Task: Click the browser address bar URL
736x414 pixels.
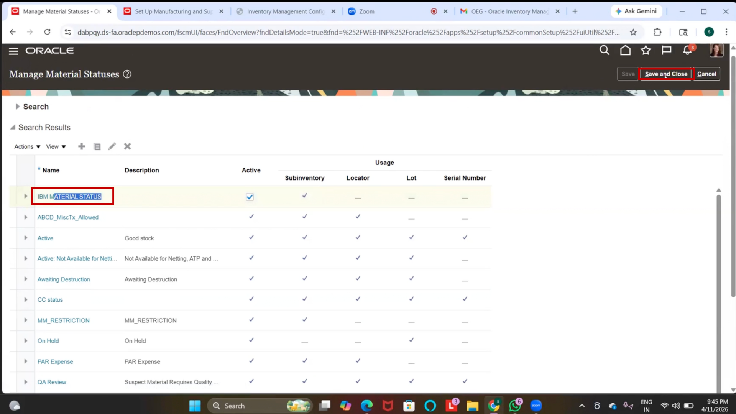Action: [348, 32]
